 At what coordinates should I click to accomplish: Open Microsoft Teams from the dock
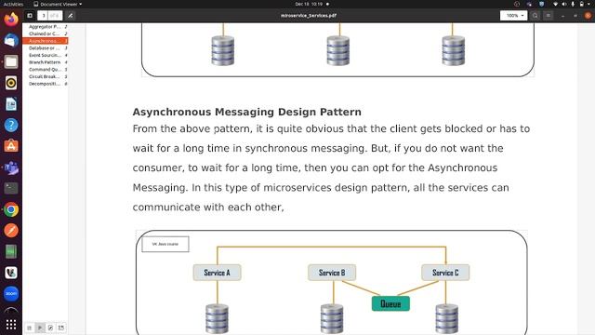pyautogui.click(x=11, y=167)
